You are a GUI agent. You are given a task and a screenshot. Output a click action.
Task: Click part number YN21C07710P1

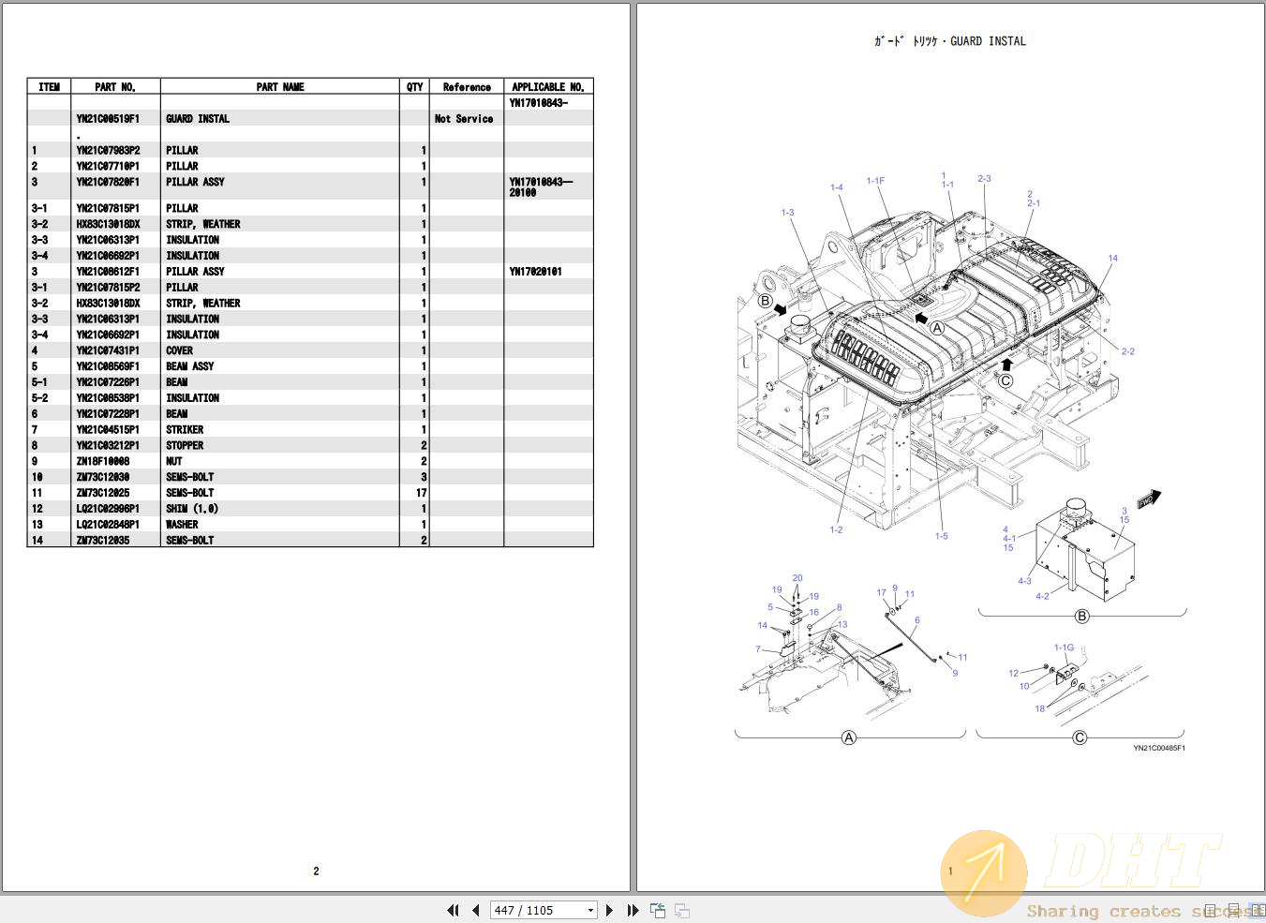pos(108,166)
